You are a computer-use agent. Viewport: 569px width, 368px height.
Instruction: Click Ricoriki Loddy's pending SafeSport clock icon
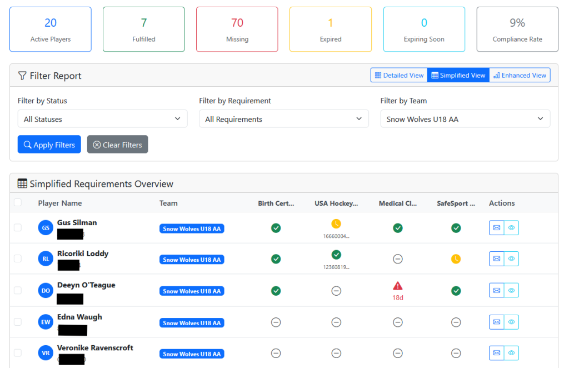click(x=456, y=259)
